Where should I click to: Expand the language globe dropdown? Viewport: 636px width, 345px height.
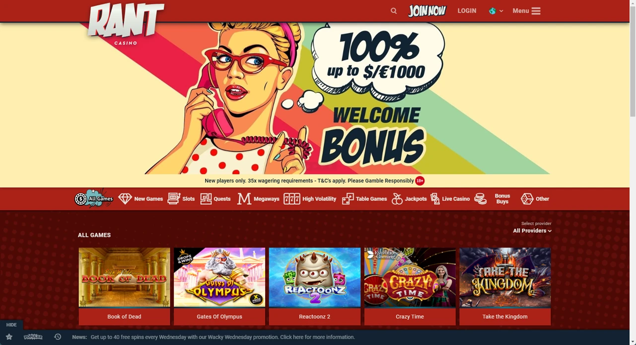[x=496, y=10]
